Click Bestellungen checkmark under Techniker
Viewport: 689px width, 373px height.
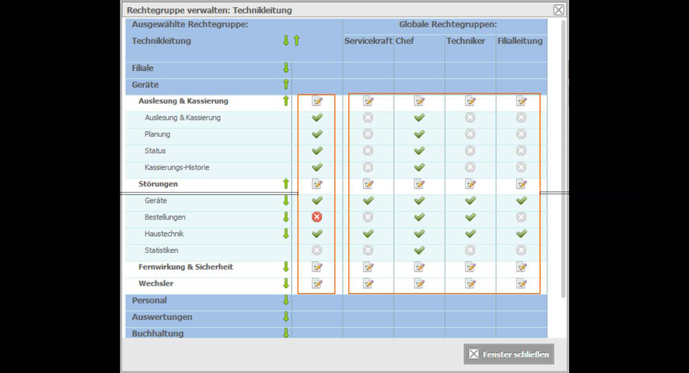(470, 217)
